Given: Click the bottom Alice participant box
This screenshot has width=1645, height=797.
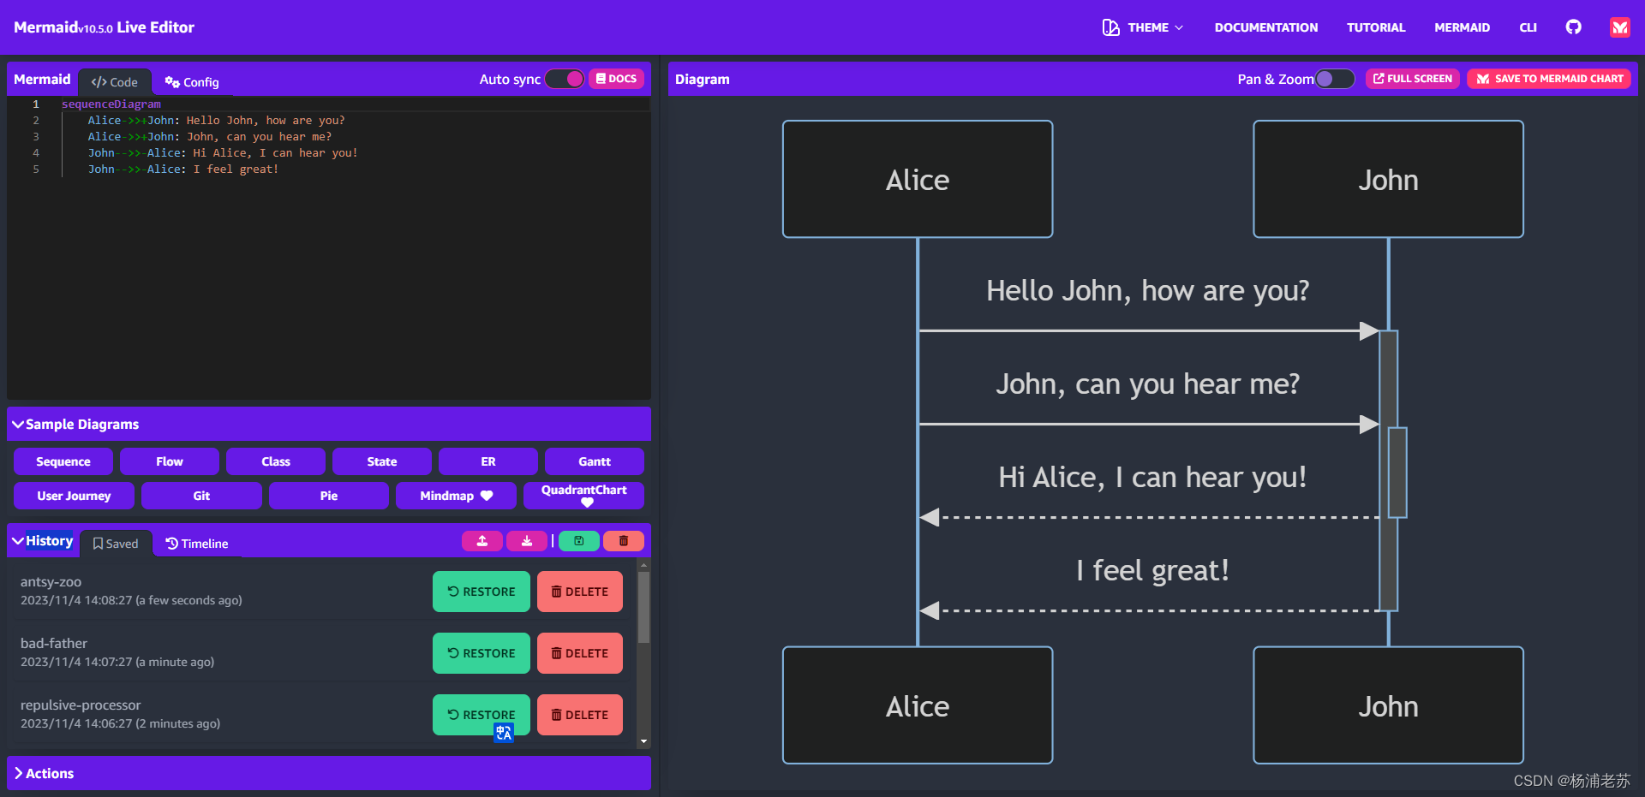Looking at the screenshot, I should point(918,705).
